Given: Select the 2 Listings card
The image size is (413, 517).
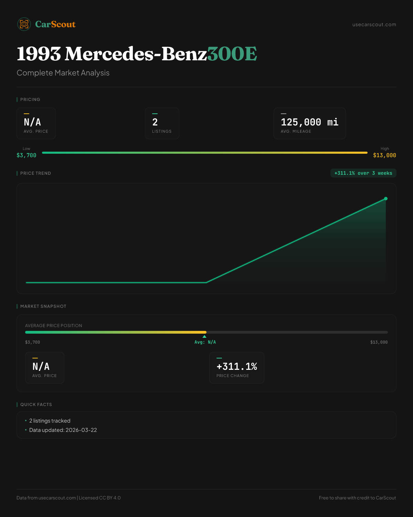Looking at the screenshot, I should pyautogui.click(x=162, y=123).
